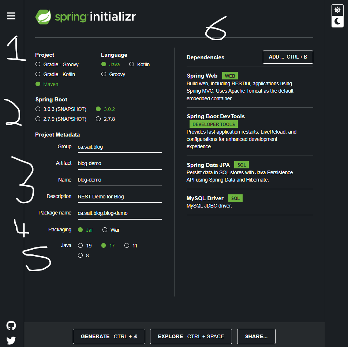Select Spring Boot 2.7.9 (SNAPSHOT)

(61, 119)
